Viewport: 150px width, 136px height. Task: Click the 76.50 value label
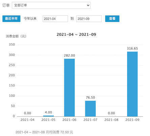91,98
